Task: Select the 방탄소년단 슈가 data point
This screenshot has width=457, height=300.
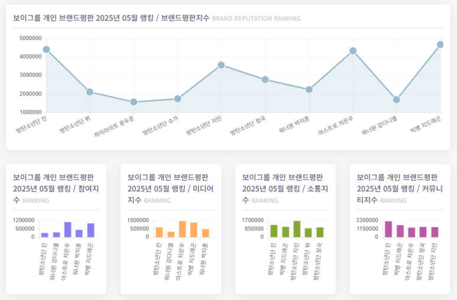Action: pyautogui.click(x=177, y=99)
